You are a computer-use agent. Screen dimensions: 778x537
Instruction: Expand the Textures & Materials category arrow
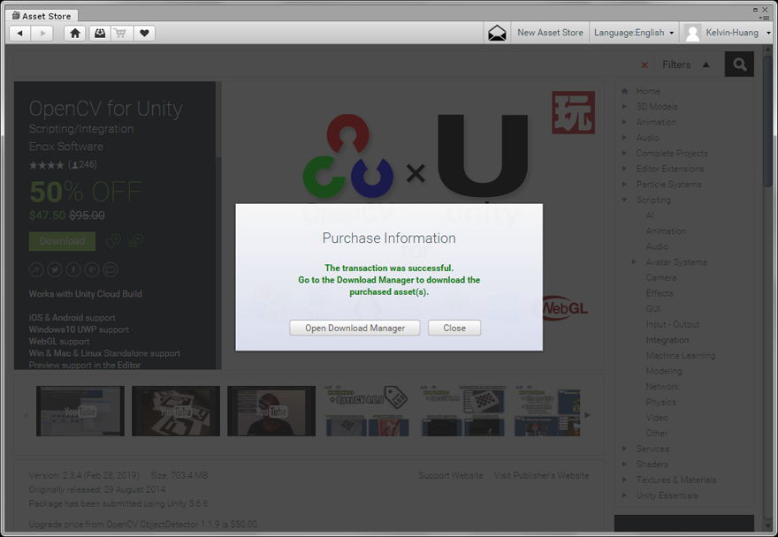click(625, 480)
